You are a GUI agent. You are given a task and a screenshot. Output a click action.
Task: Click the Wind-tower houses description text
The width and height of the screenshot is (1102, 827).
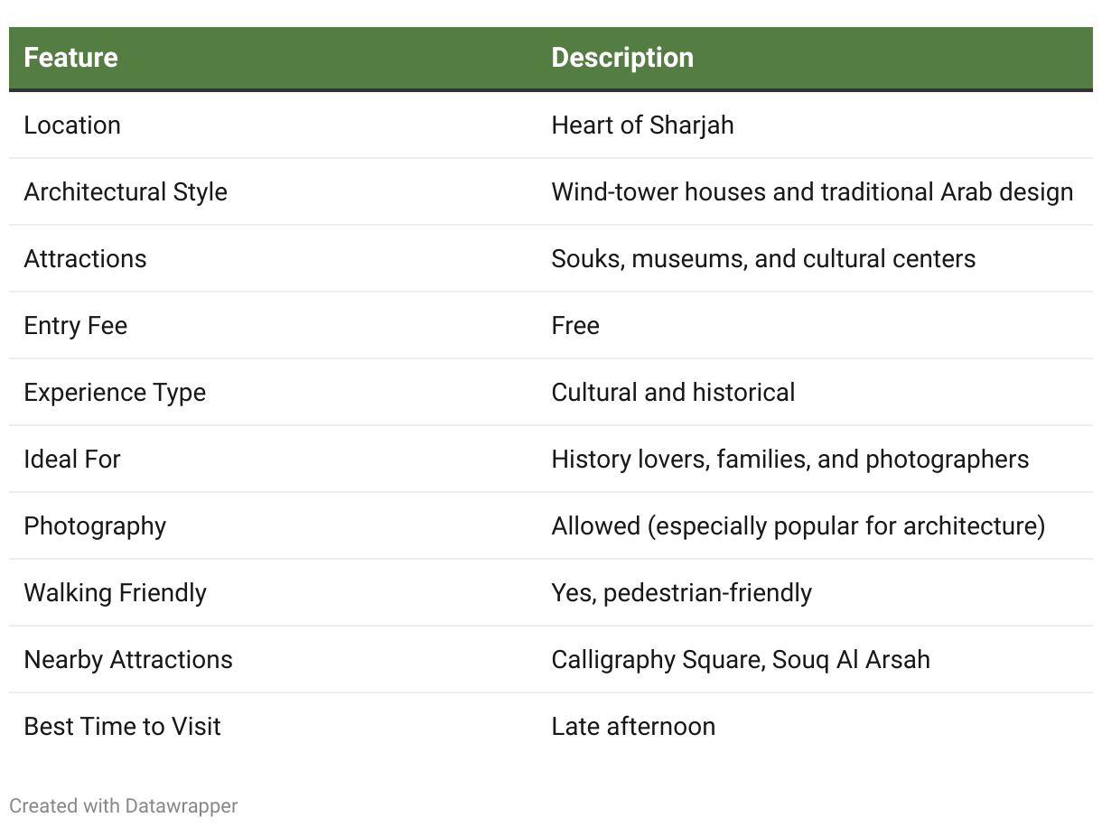pos(812,191)
